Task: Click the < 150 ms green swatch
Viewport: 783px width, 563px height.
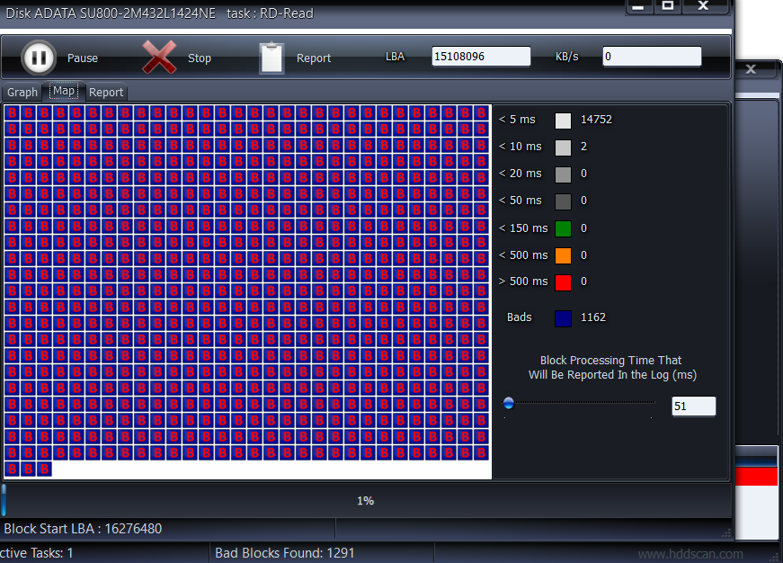Action: [x=563, y=228]
